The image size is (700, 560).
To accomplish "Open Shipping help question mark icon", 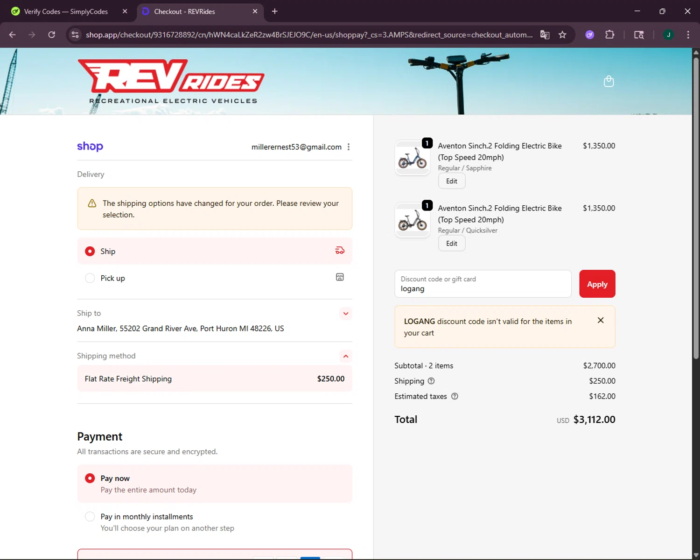I will coord(431,381).
